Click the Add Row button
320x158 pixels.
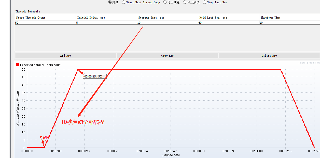click(65, 55)
